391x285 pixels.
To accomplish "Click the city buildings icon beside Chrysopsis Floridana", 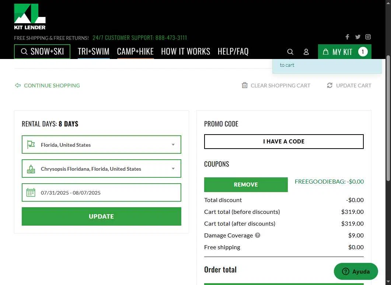I will 31,169.
